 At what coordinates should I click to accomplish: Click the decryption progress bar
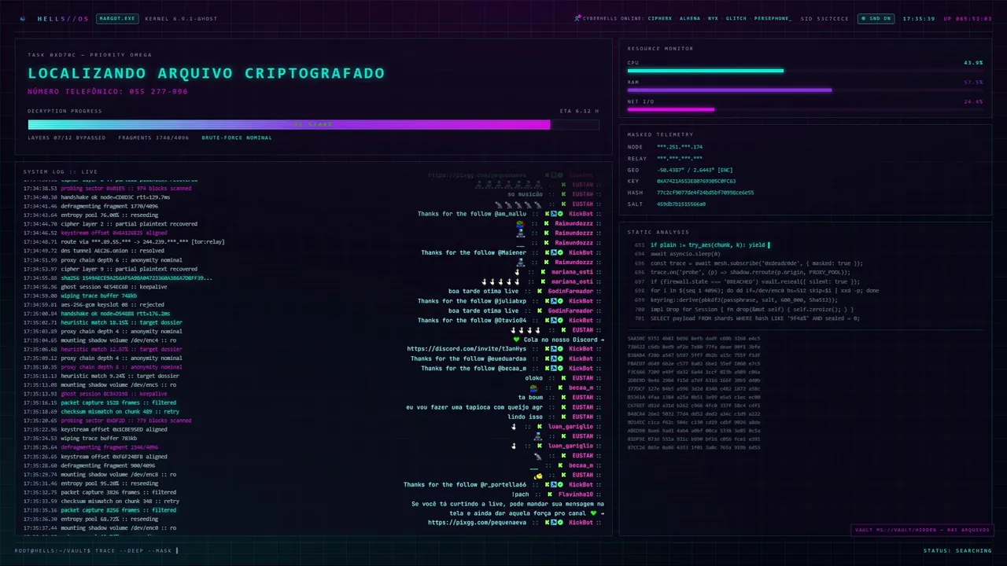pyautogui.click(x=313, y=124)
